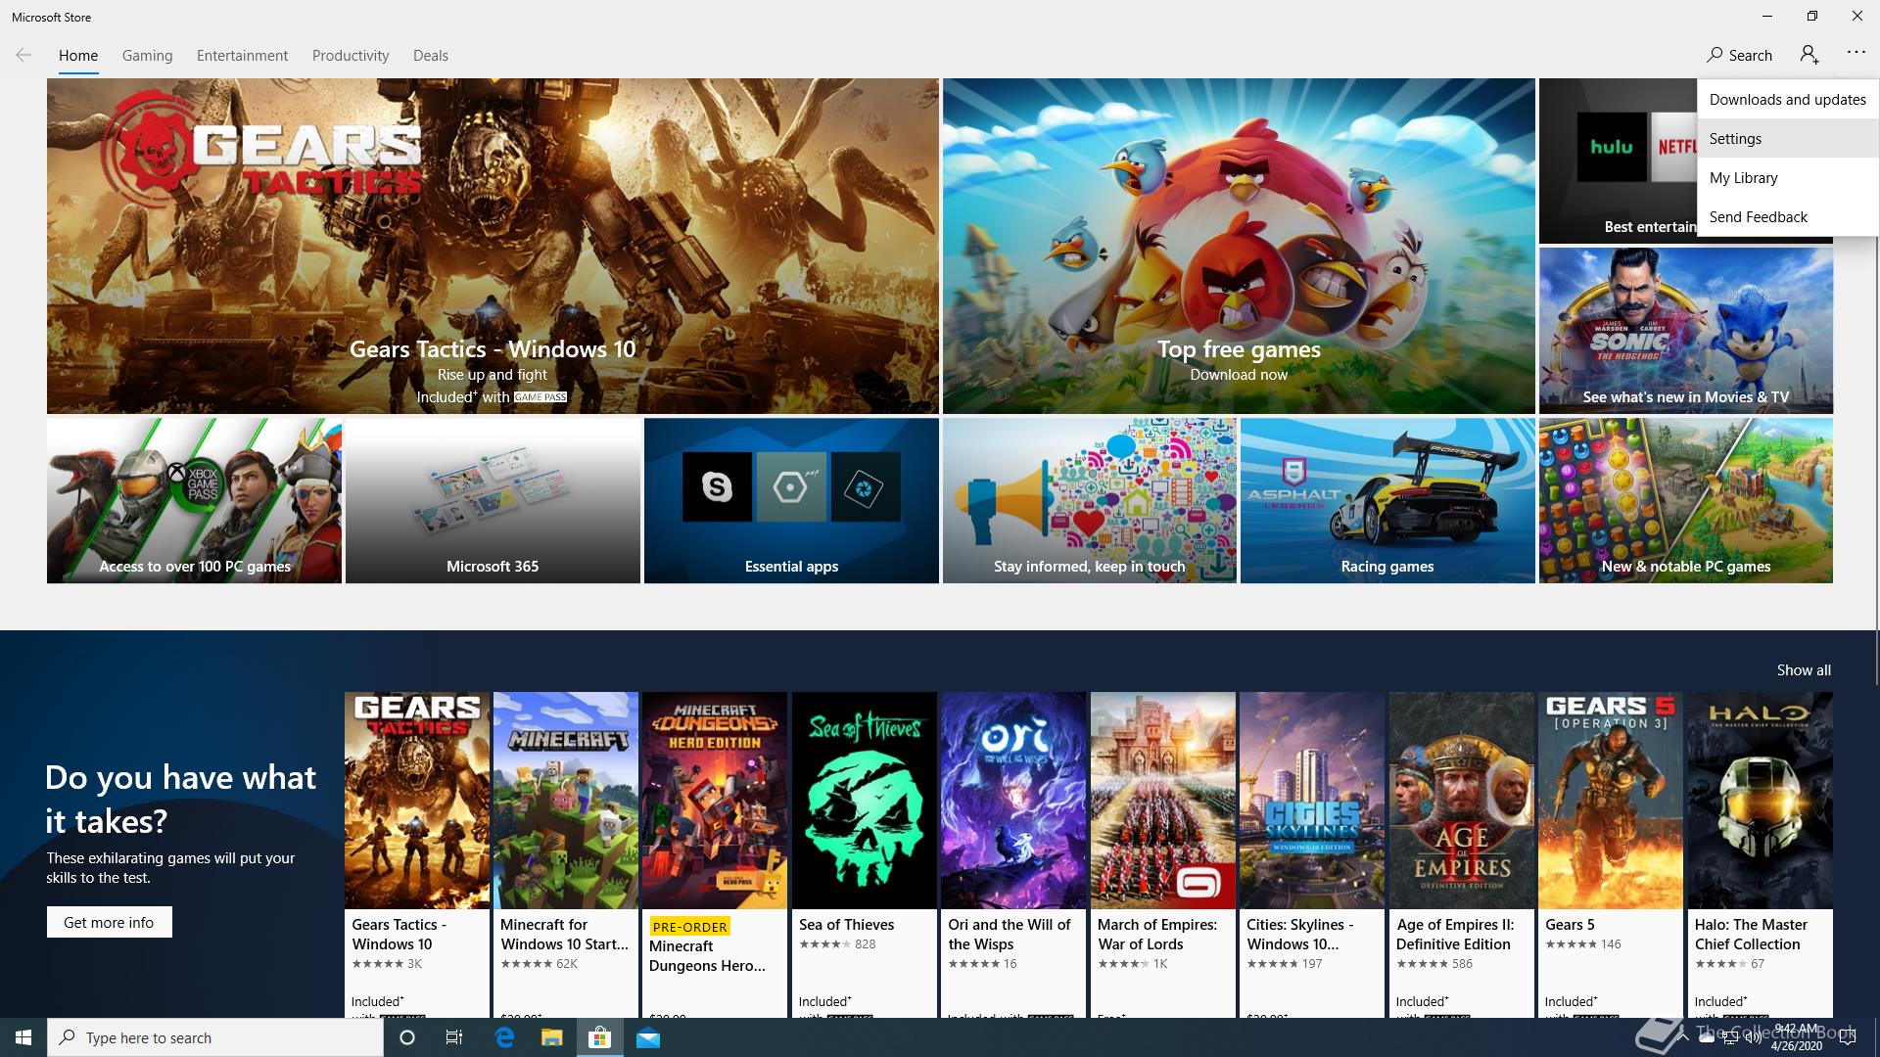Click the back arrow icon
The height and width of the screenshot is (1057, 1880).
click(23, 56)
